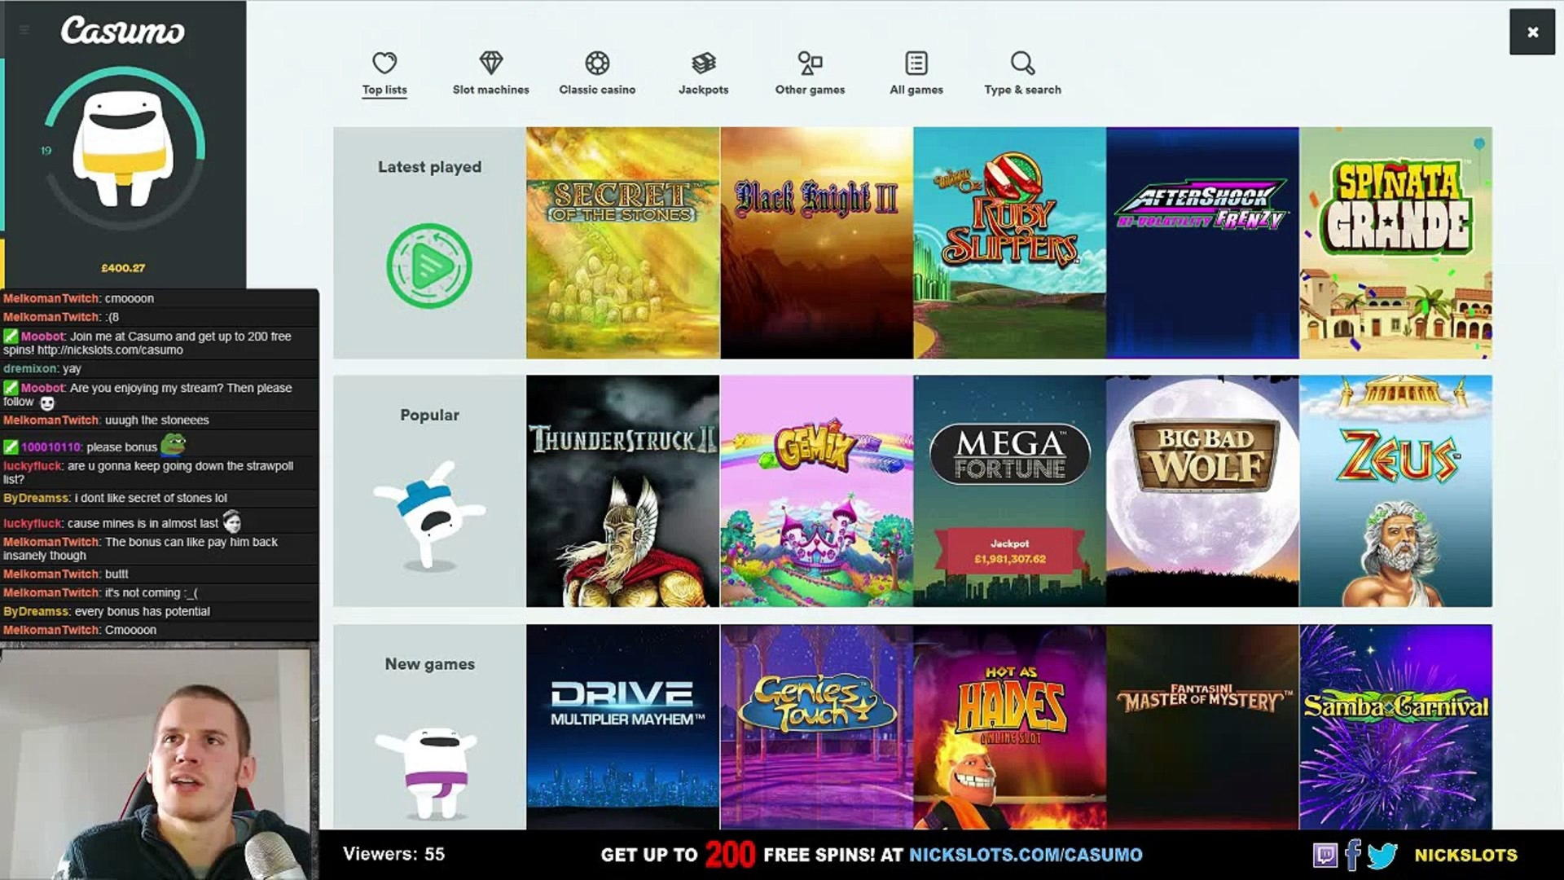
Task: Launch Drive Multiplier Mayhem game tile
Action: pos(623,727)
